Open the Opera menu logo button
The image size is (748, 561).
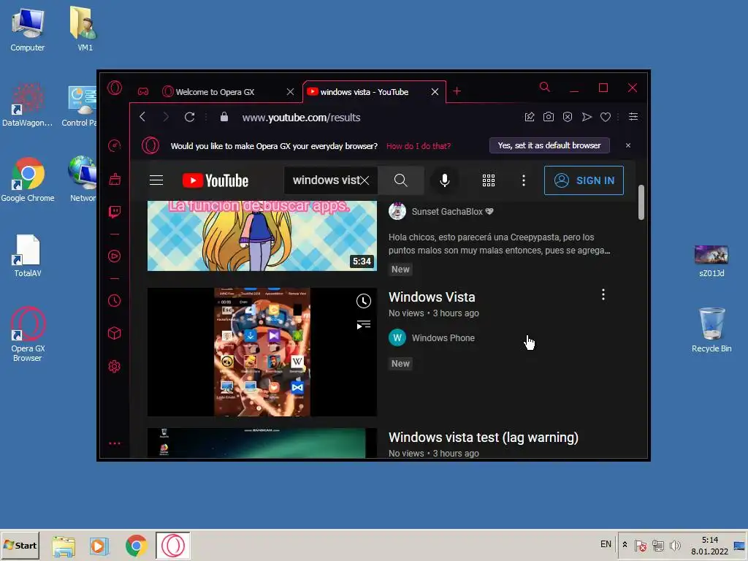tap(115, 88)
